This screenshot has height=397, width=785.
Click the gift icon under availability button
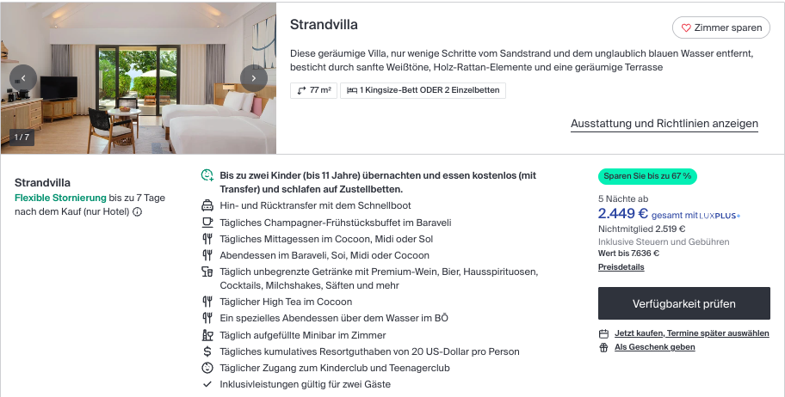[603, 347]
